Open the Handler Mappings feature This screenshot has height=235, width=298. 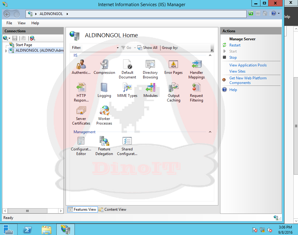click(x=196, y=69)
